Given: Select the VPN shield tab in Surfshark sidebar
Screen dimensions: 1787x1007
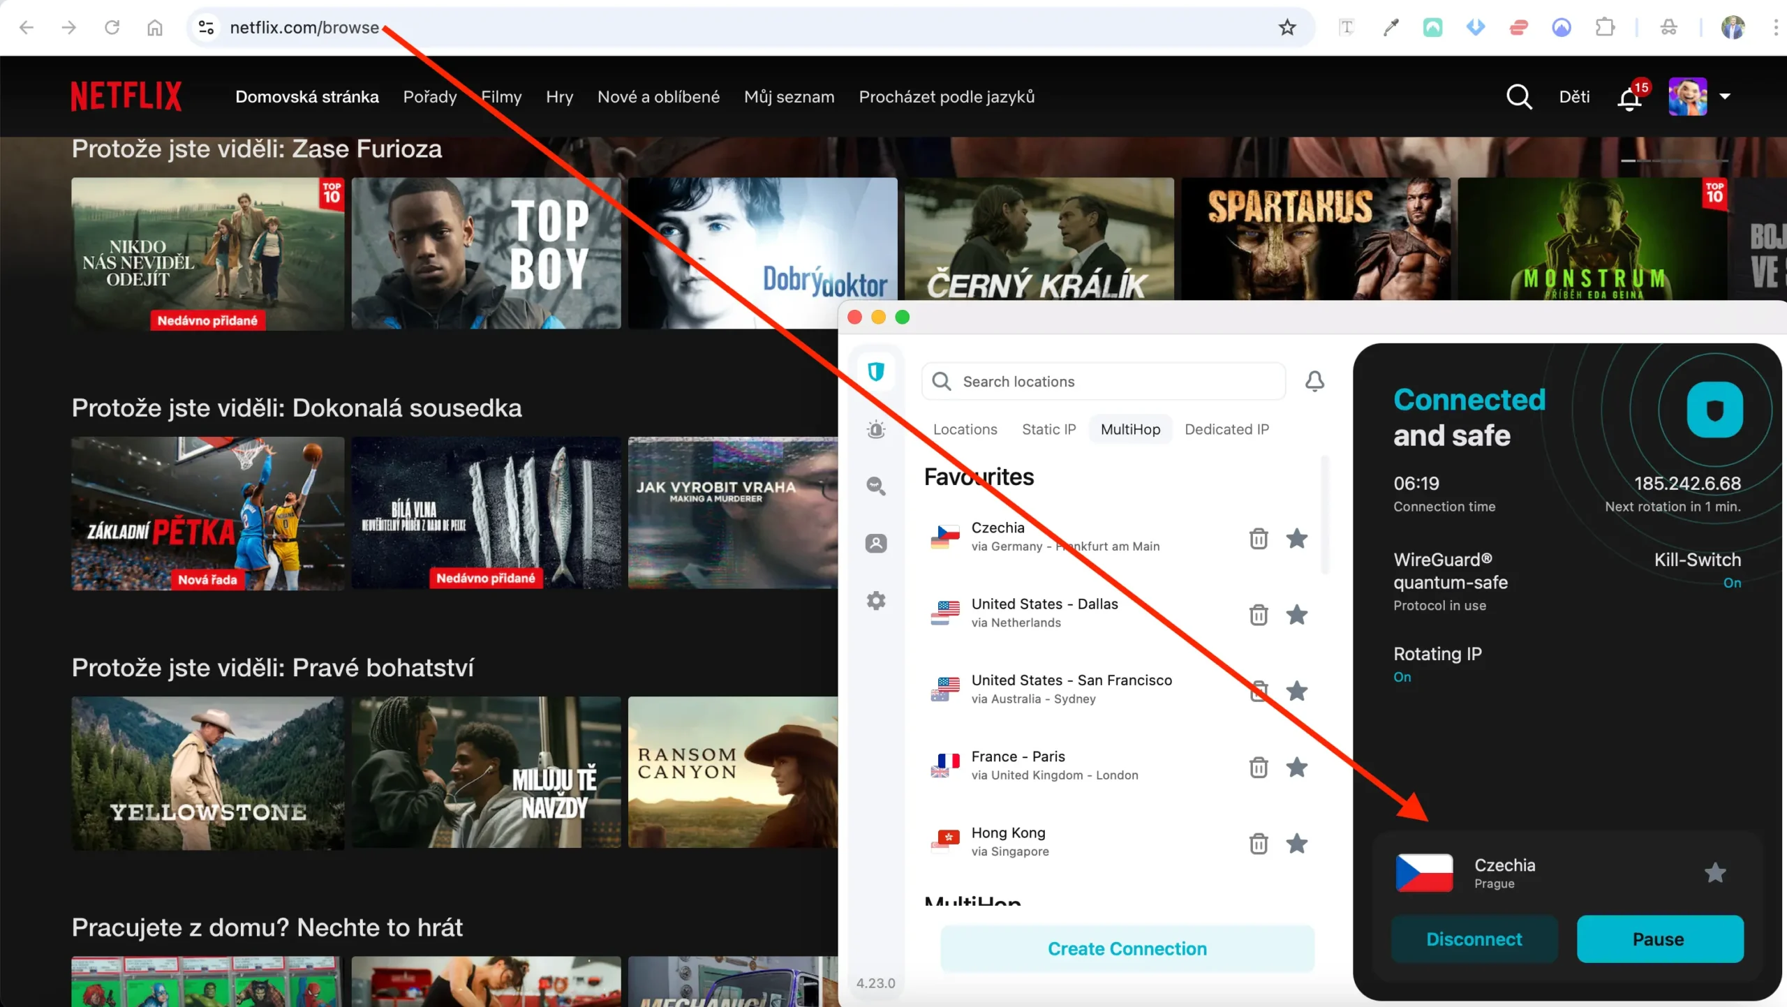Looking at the screenshot, I should [877, 372].
